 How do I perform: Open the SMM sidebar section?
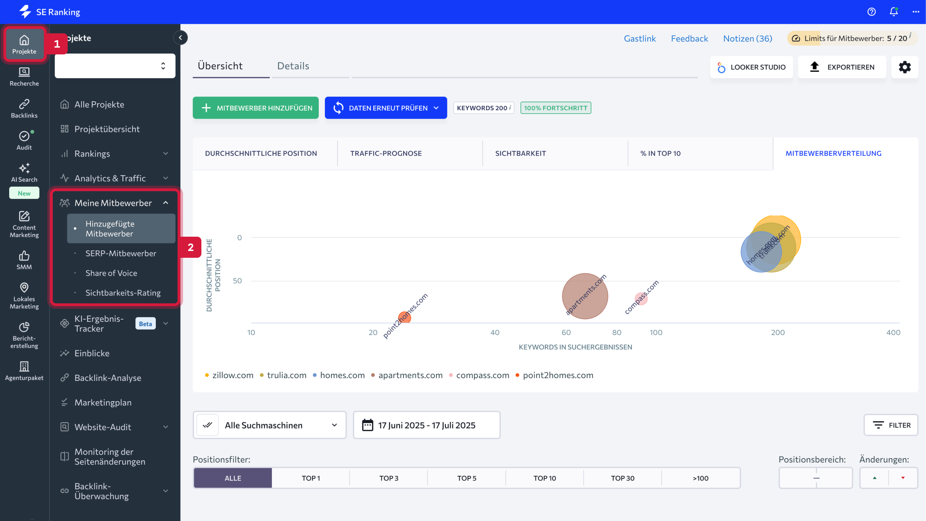24,260
